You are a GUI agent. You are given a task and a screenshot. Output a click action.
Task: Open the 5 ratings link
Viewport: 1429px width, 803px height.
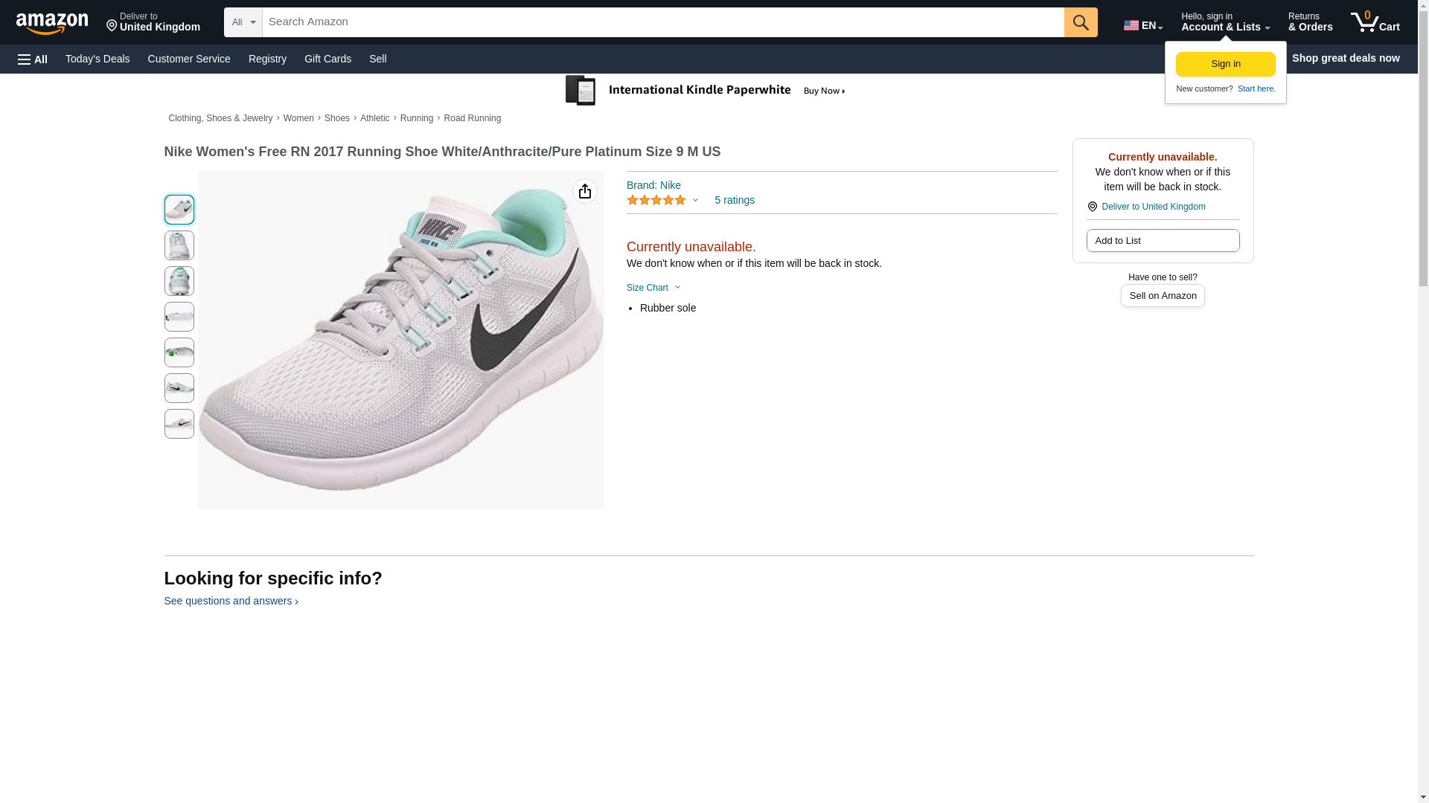click(734, 200)
